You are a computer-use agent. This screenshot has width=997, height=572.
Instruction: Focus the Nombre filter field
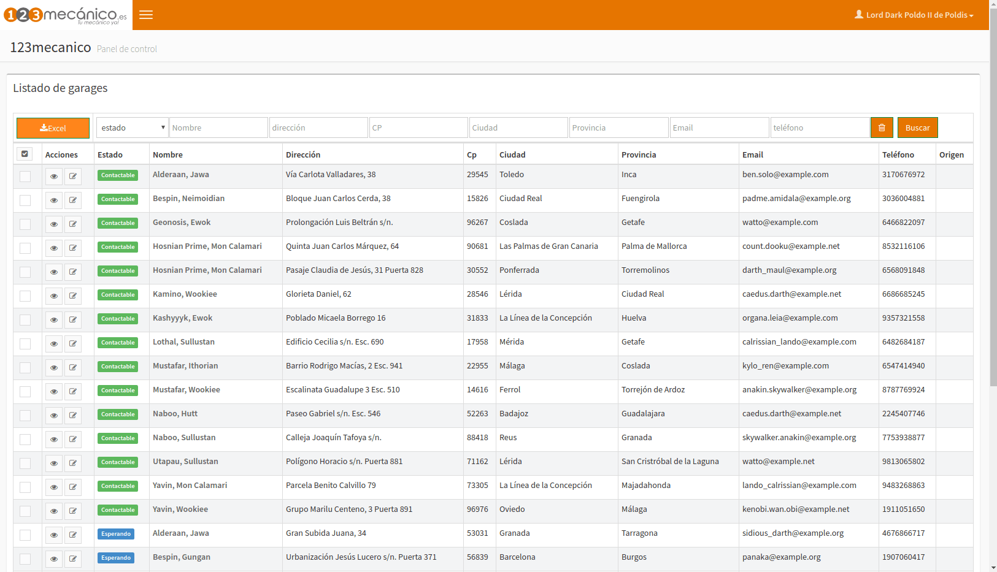tap(218, 128)
